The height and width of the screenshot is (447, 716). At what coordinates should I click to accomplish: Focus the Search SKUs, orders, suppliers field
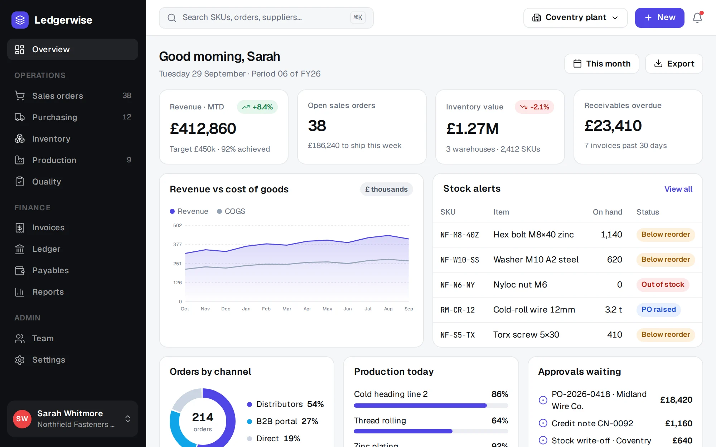(266, 18)
